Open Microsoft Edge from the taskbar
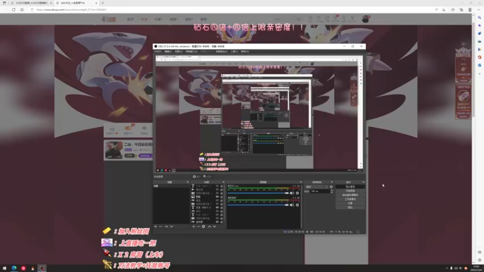The height and width of the screenshot is (272, 484). [x=14, y=268]
